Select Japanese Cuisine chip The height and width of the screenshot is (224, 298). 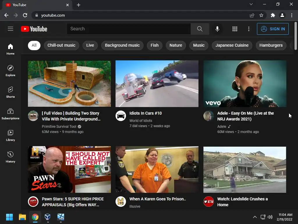pyautogui.click(x=232, y=45)
